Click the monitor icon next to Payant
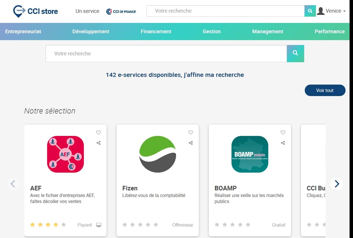353x238 pixels. [99, 225]
